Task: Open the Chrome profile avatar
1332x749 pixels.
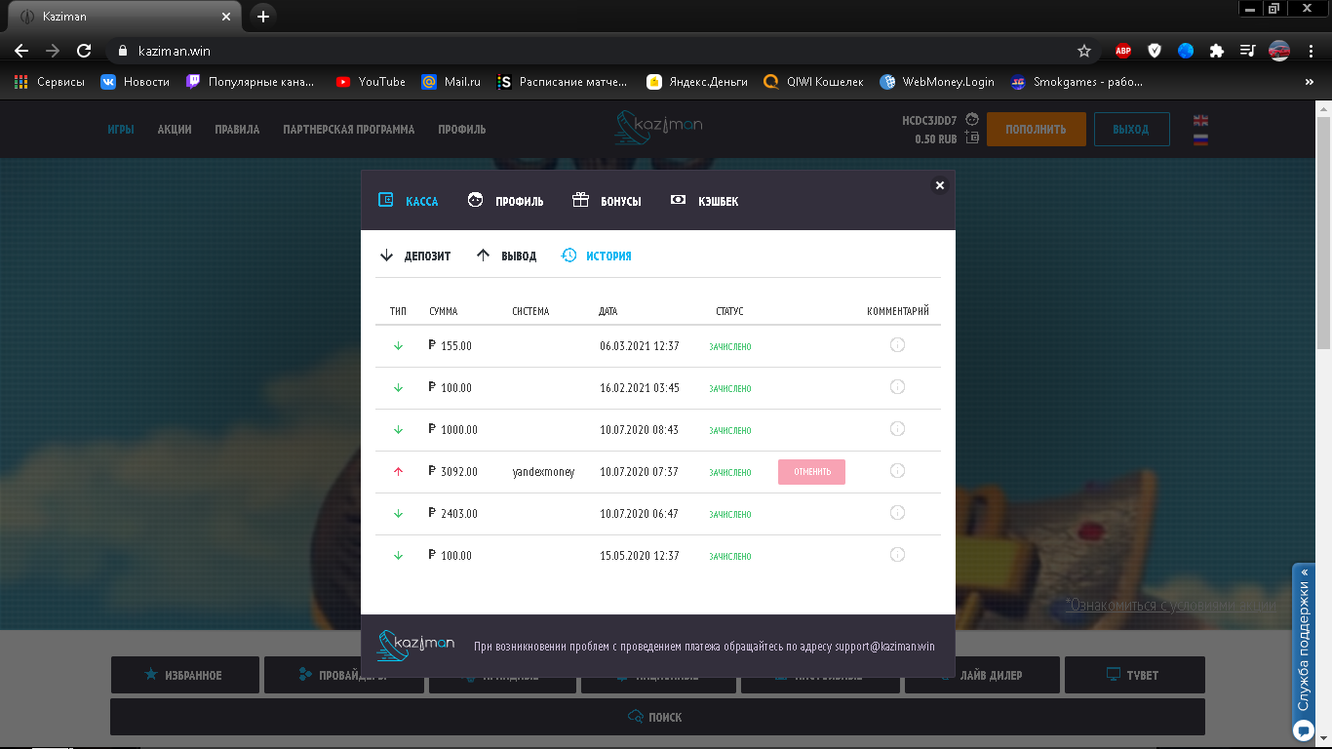Action: pos(1279,51)
